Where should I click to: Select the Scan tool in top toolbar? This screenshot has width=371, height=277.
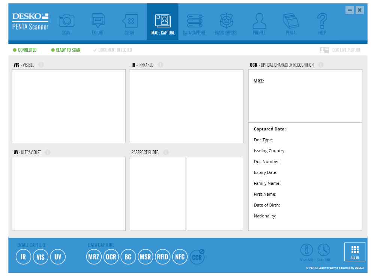(66, 22)
